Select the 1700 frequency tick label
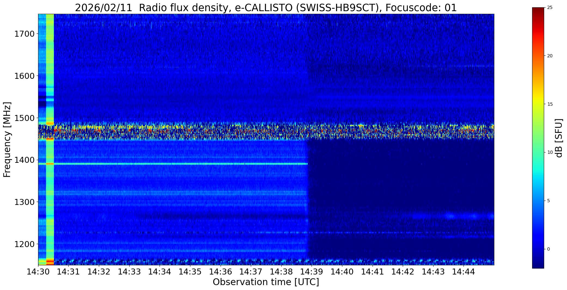The width and height of the screenshot is (567, 290). point(24,34)
